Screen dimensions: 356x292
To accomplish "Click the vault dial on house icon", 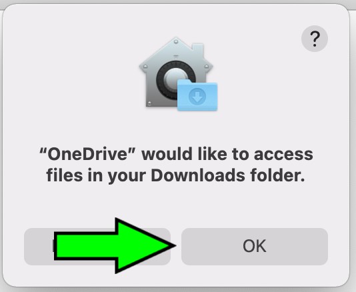I will coord(175,80).
